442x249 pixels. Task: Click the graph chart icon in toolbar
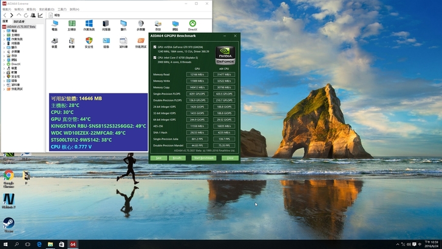39,15
